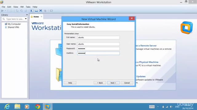Screen dimensions: 197x110
Task: Open Internet Explorer from the taskbar
Action: pos(7,107)
